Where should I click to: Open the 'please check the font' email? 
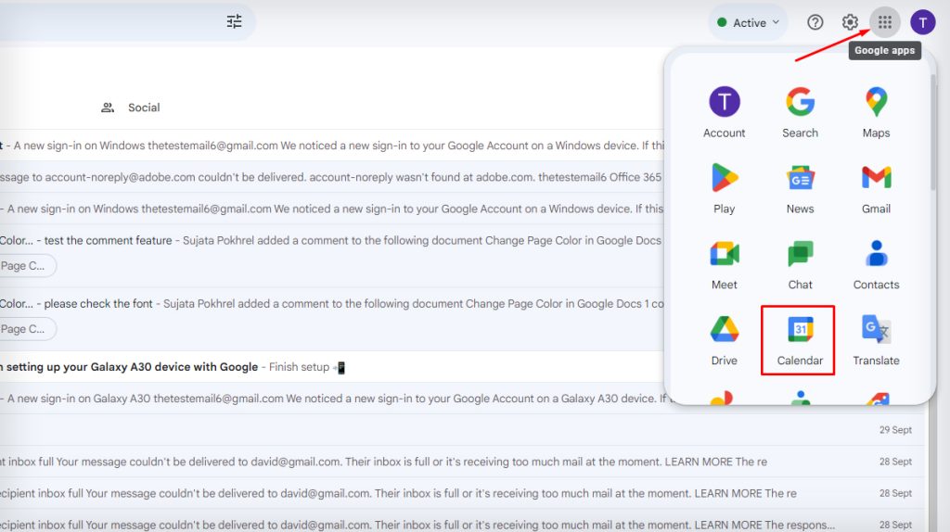[x=332, y=318]
